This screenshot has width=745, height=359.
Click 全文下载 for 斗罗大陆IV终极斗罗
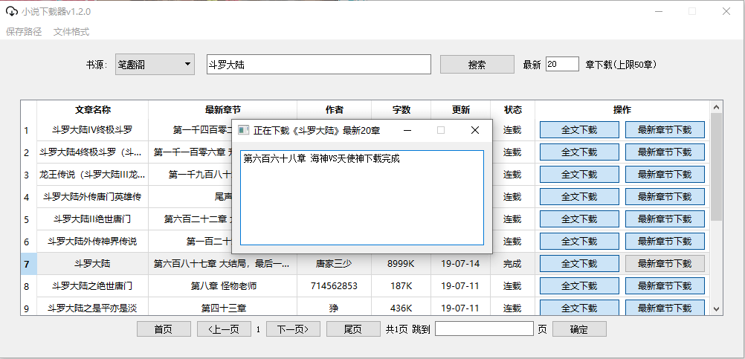coord(579,130)
